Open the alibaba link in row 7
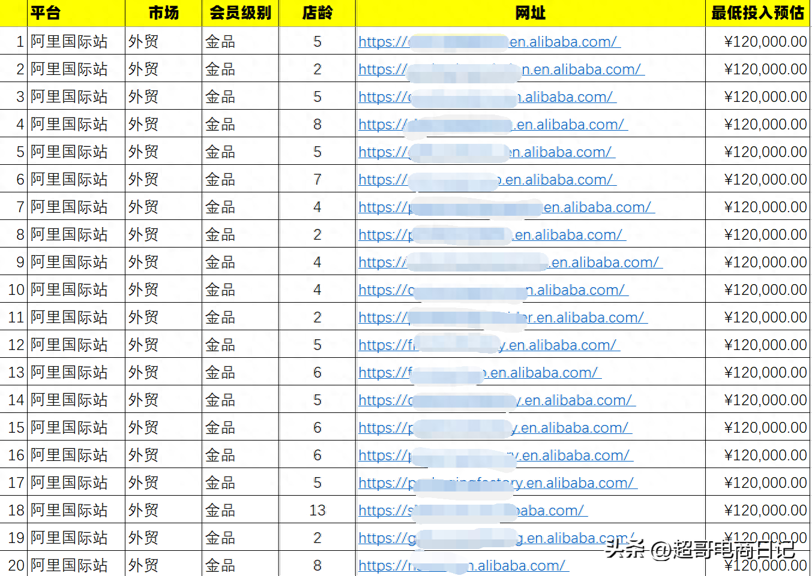 point(507,207)
